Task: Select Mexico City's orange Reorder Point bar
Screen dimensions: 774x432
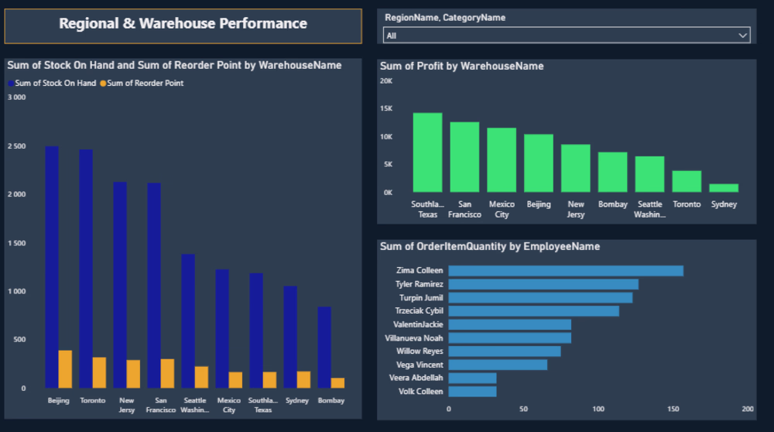Action: click(235, 380)
